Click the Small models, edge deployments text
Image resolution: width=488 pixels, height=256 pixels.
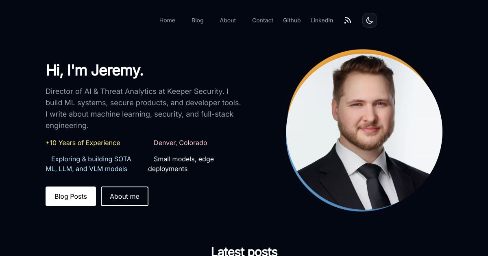[181, 164]
